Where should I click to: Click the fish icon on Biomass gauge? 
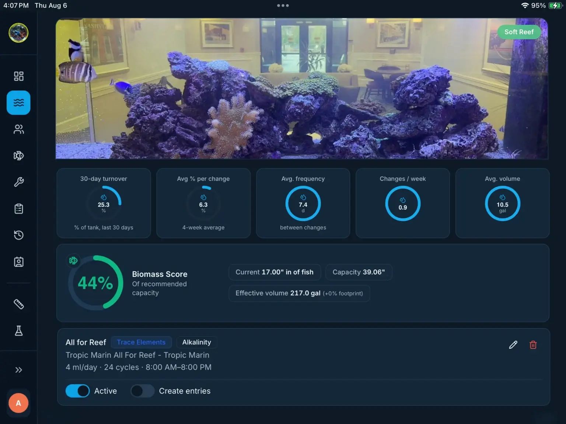(73, 261)
